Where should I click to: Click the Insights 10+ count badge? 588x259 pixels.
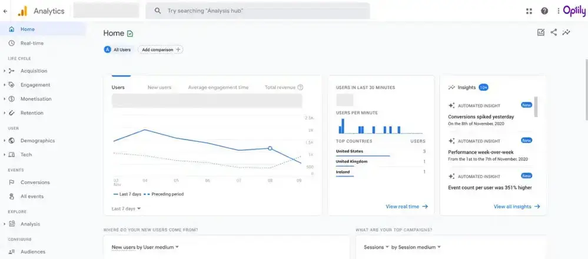pyautogui.click(x=483, y=87)
